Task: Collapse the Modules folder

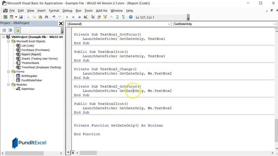Action: 8,84
